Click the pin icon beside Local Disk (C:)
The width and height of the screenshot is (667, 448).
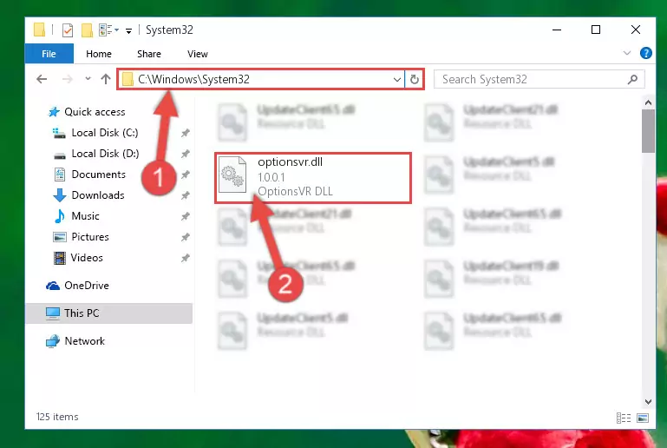pos(185,133)
